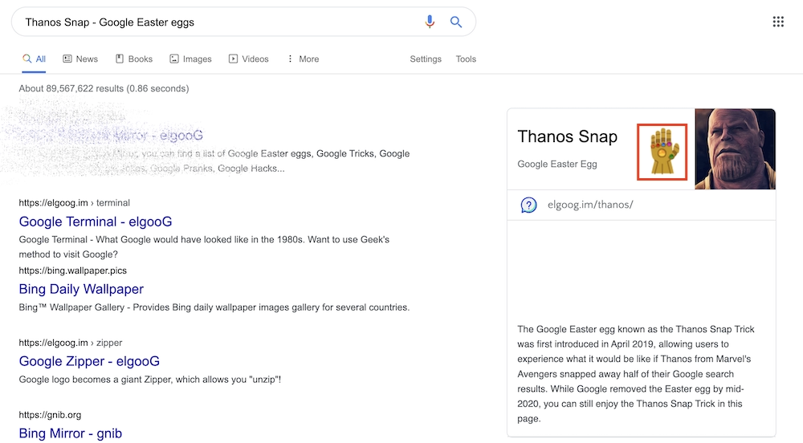Open the Google apps grid icon
Image resolution: width=803 pixels, height=443 pixels.
click(x=778, y=22)
